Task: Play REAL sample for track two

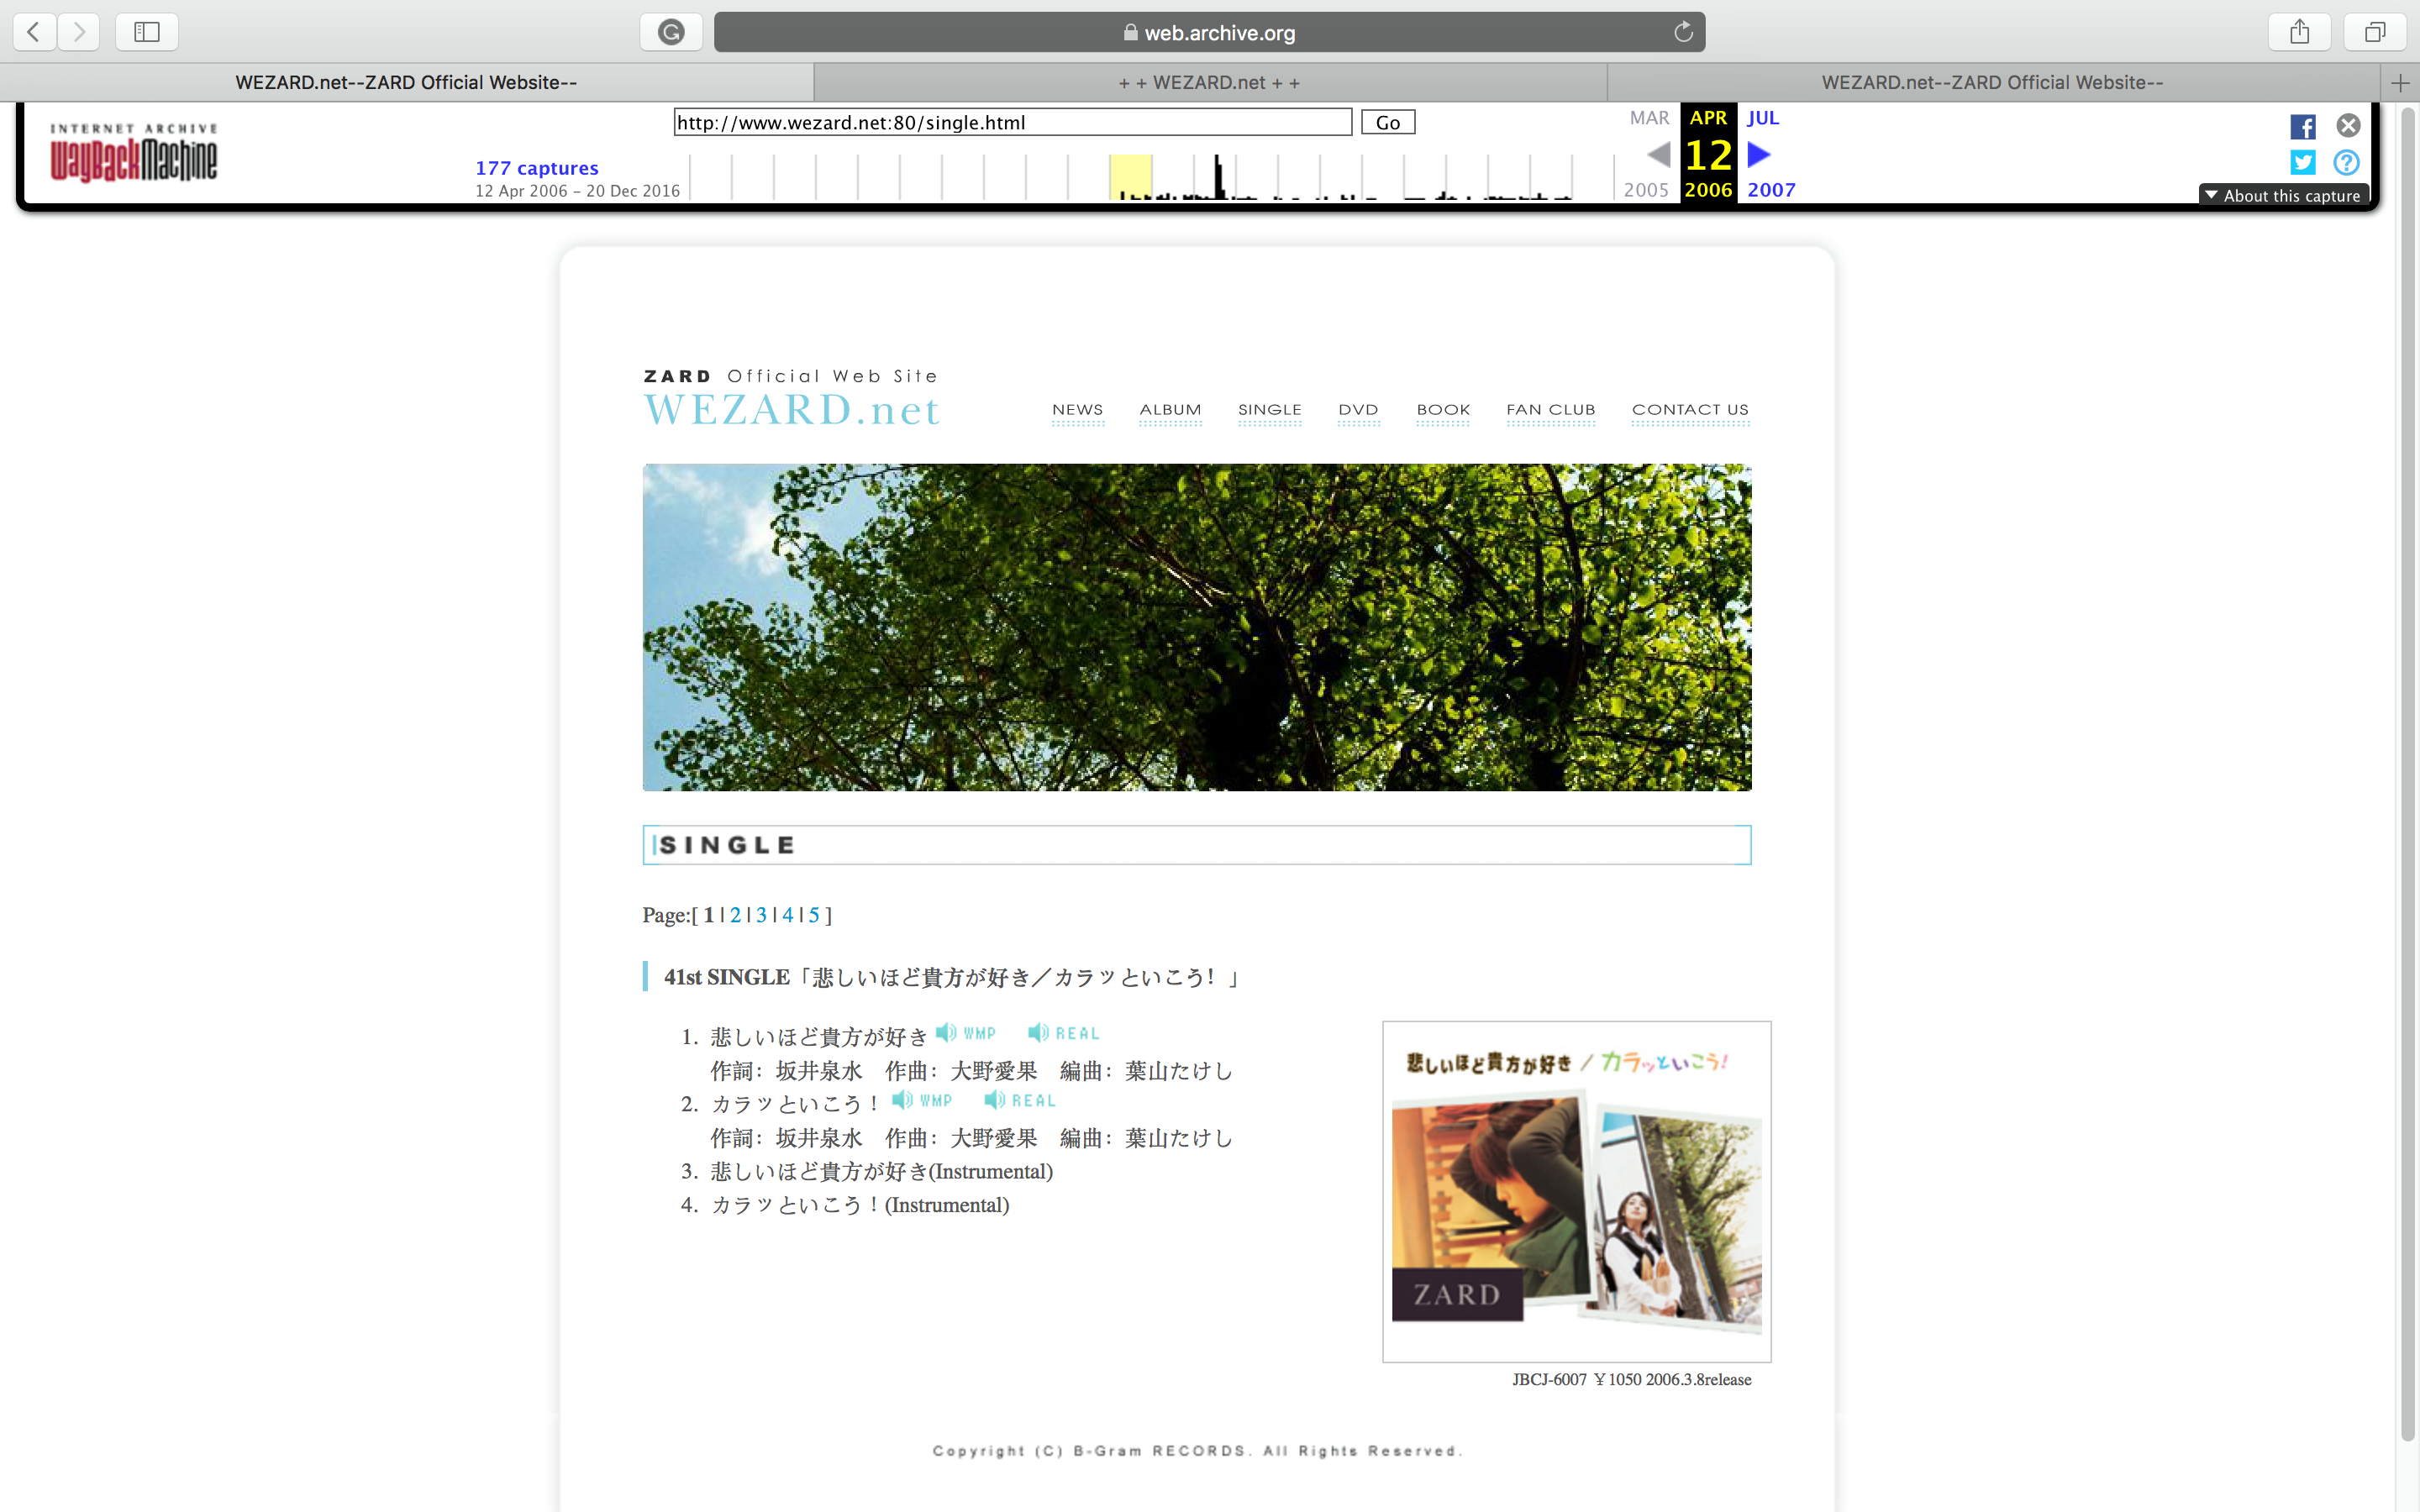Action: coord(1020,1100)
